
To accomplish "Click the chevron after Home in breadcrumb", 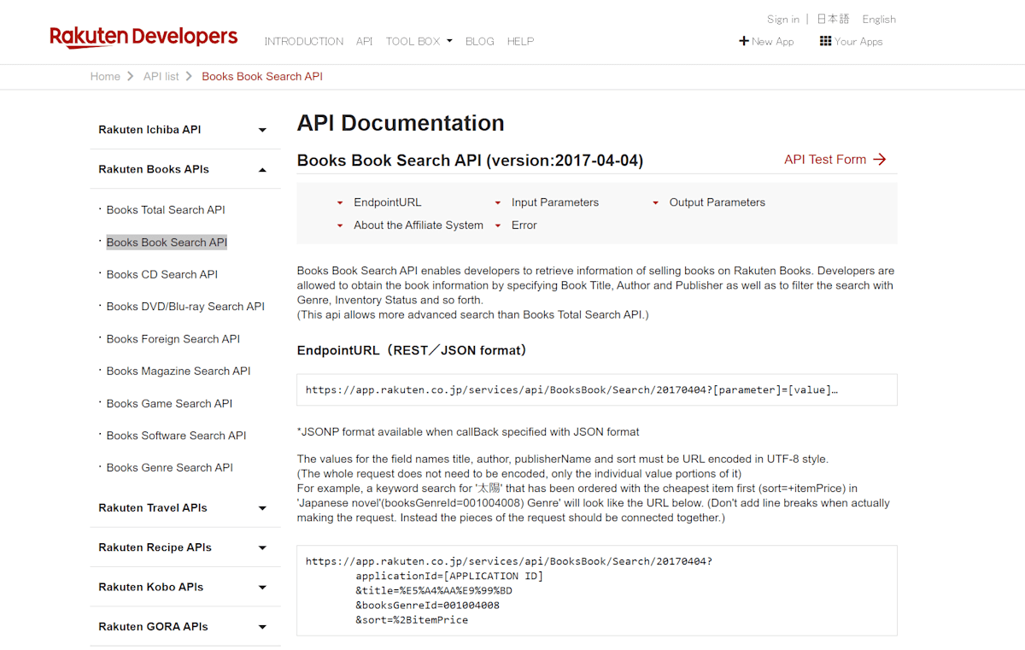I will 131,76.
